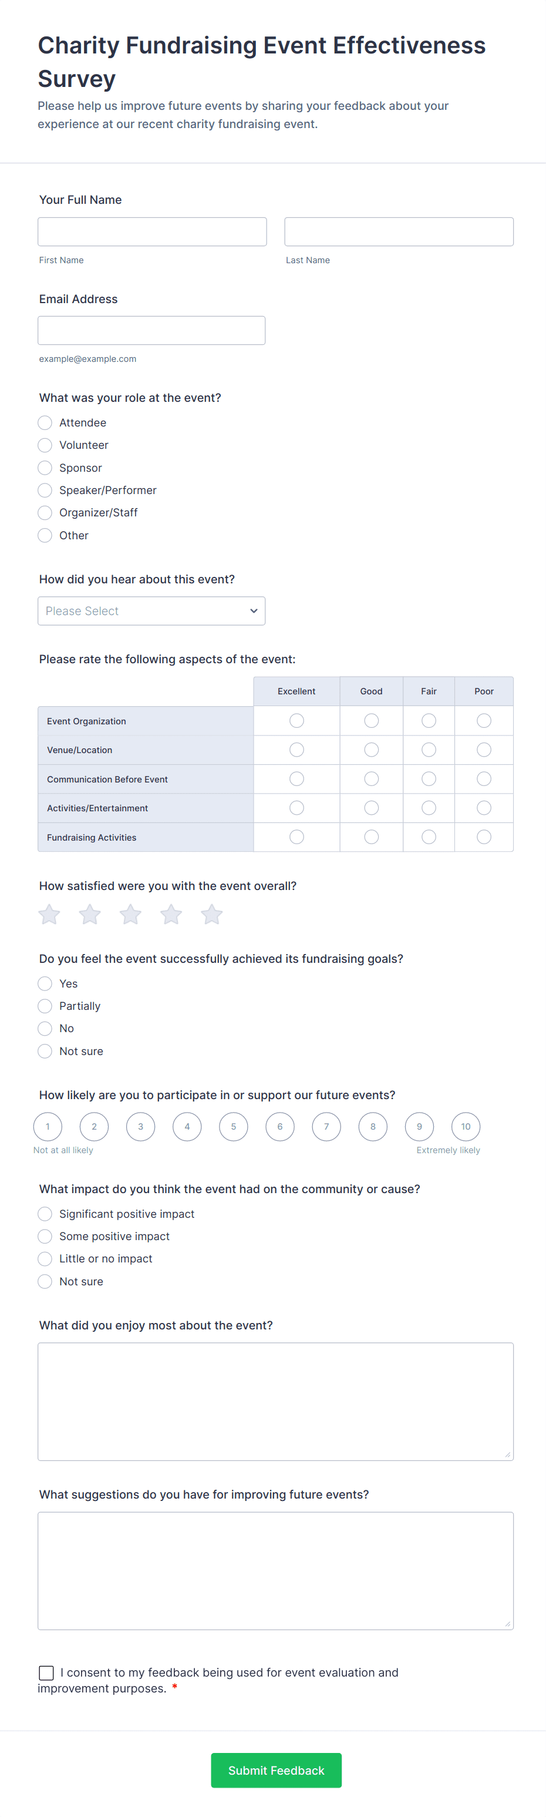Click the 'enjoy most' text area
Image resolution: width=546 pixels, height=1817 pixels.
pos(275,1401)
